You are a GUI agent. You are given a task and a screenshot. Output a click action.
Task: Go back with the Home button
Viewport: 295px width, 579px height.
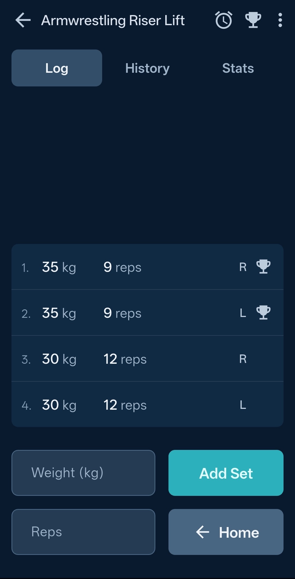pyautogui.click(x=226, y=532)
